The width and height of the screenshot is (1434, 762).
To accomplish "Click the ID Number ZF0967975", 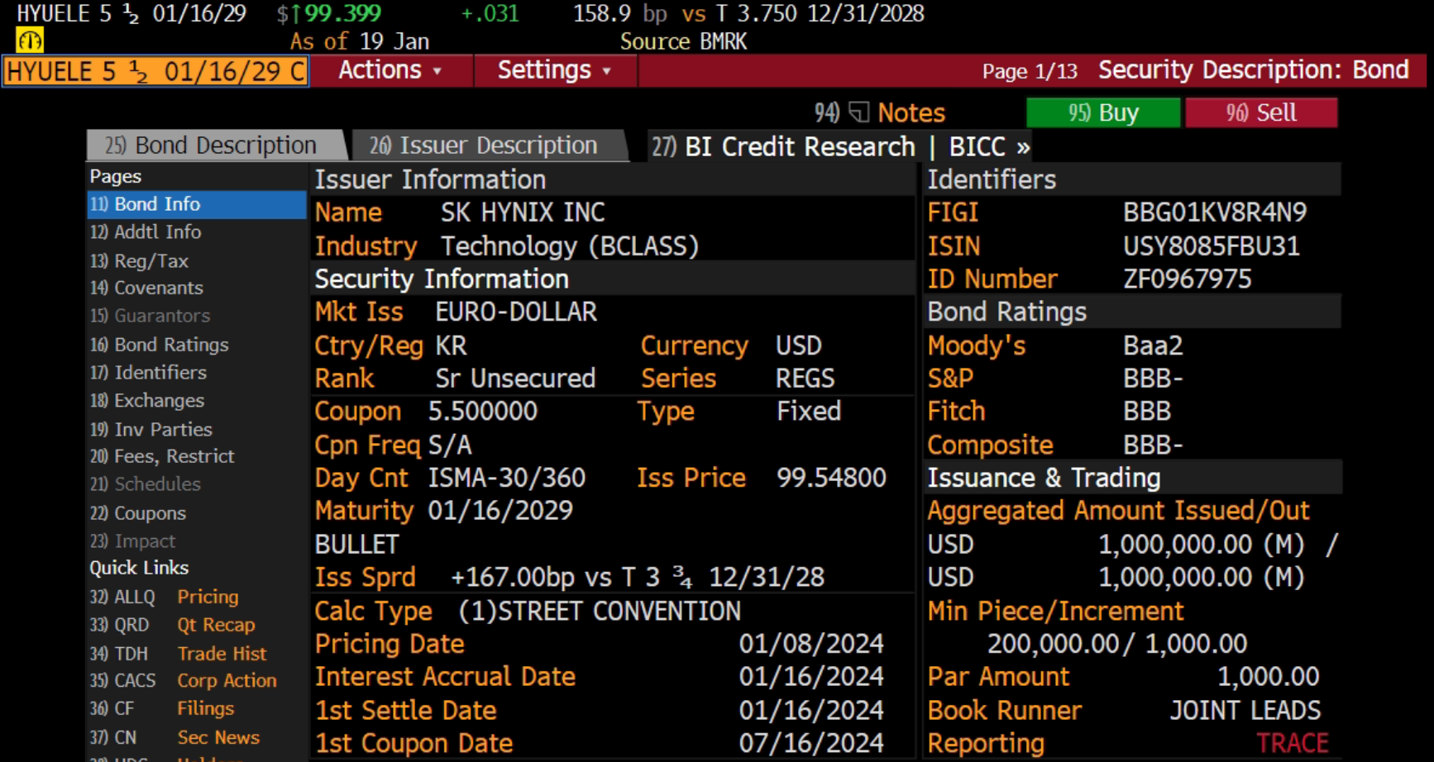I will [1188, 279].
